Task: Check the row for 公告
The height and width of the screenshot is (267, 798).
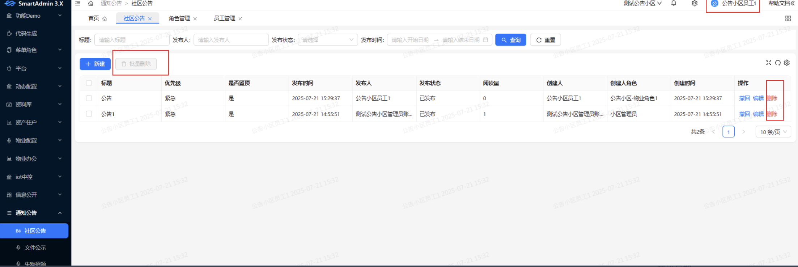Action: pos(89,98)
